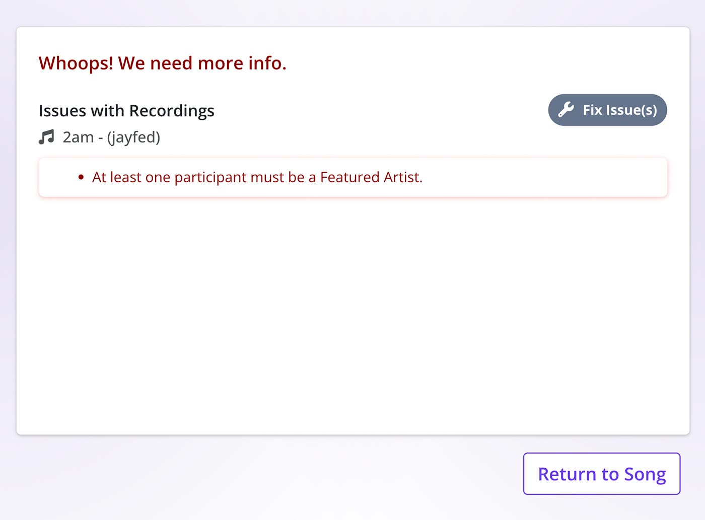Click the word Whoops! in red title
This screenshot has height=520, width=705.
76,63
